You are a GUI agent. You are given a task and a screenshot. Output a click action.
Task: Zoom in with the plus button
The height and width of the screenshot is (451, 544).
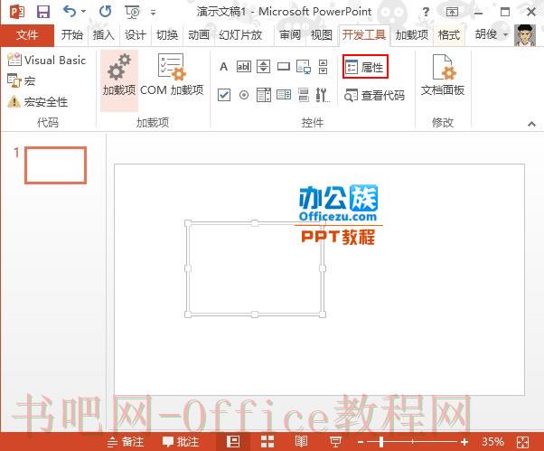click(464, 442)
